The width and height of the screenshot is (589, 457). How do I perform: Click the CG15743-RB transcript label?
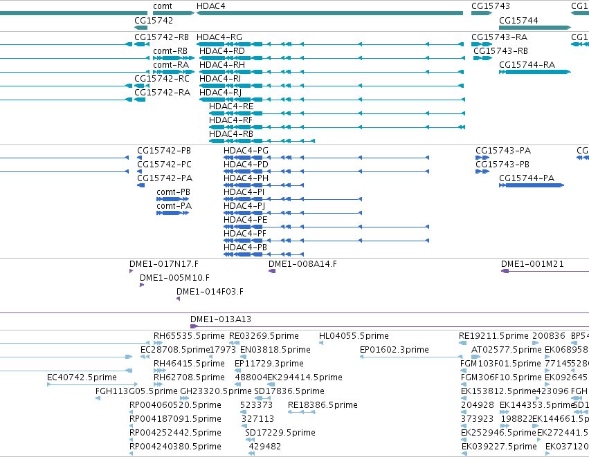[500, 51]
